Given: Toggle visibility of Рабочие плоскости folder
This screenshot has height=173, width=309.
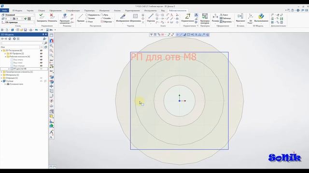Looking at the screenshot, I should [41, 57].
